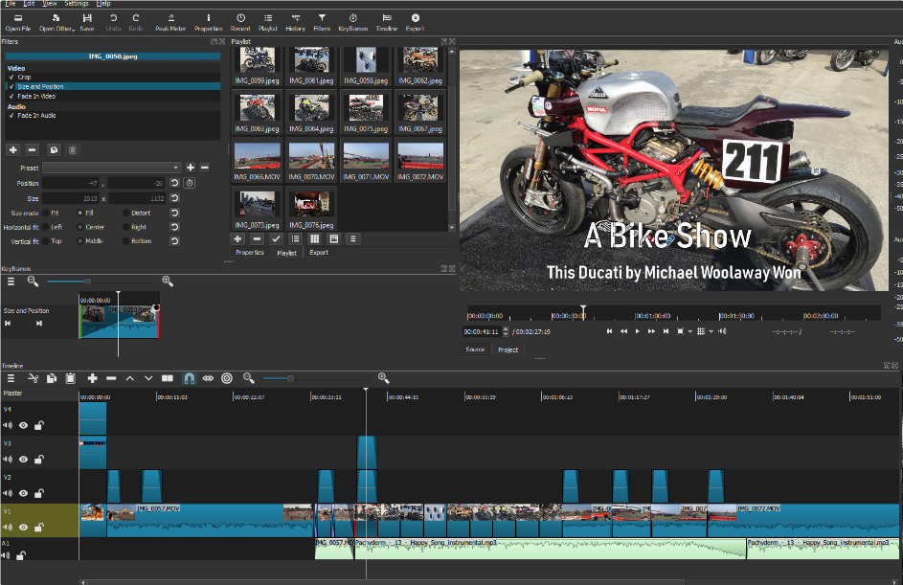Add a filter with the plus button
This screenshot has height=585, width=903.
[13, 149]
